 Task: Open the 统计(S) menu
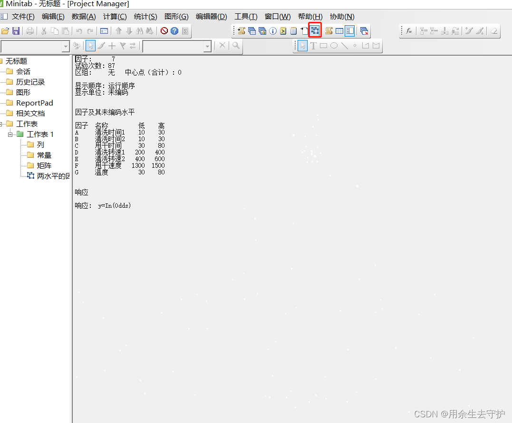145,17
